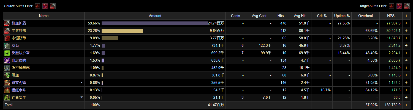Toggle middle Source Auras Filter icon
This screenshot has height=110, width=413.
[45, 6]
